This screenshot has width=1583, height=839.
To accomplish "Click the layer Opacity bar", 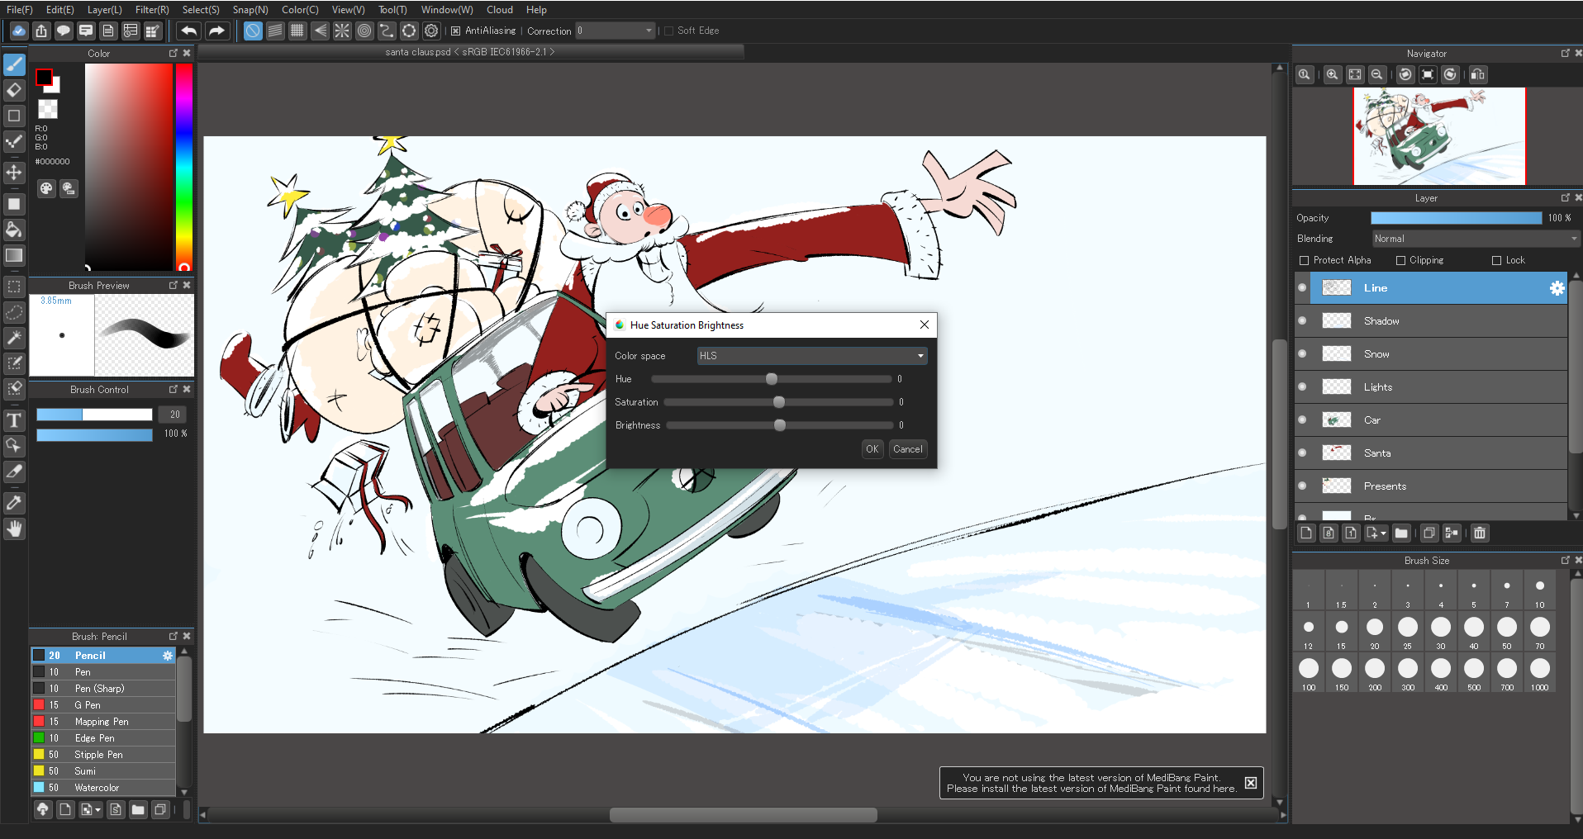I will click(x=1456, y=218).
